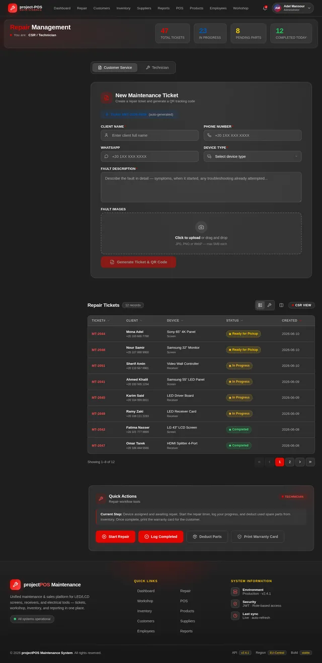Click the footer projectPOS wrench logo
This screenshot has width=322, height=663.
coord(15,585)
